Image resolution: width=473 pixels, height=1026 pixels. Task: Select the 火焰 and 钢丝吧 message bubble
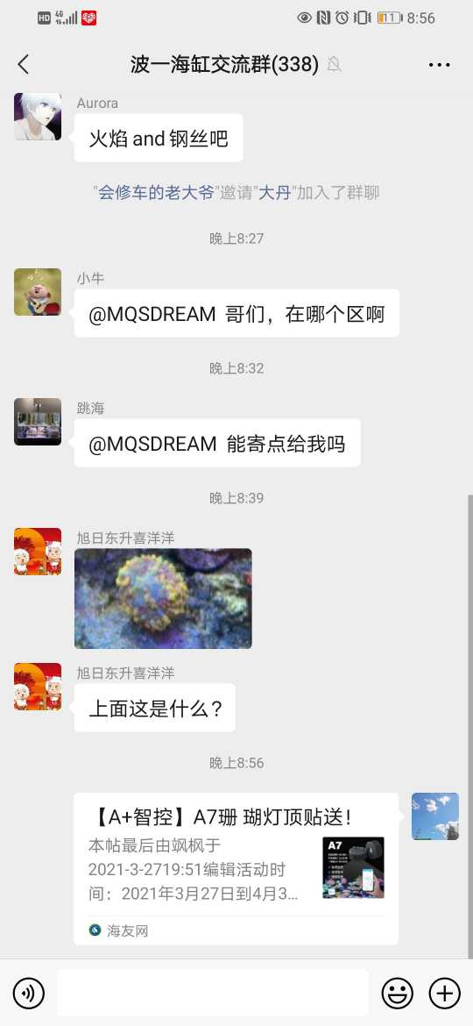pyautogui.click(x=159, y=138)
